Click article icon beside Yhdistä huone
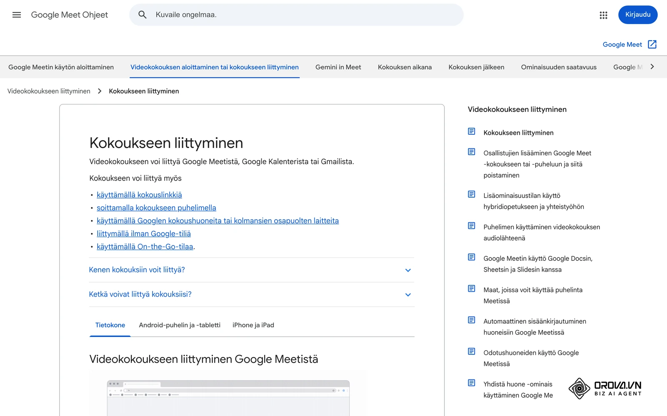This screenshot has height=416, width=667. tap(471, 383)
